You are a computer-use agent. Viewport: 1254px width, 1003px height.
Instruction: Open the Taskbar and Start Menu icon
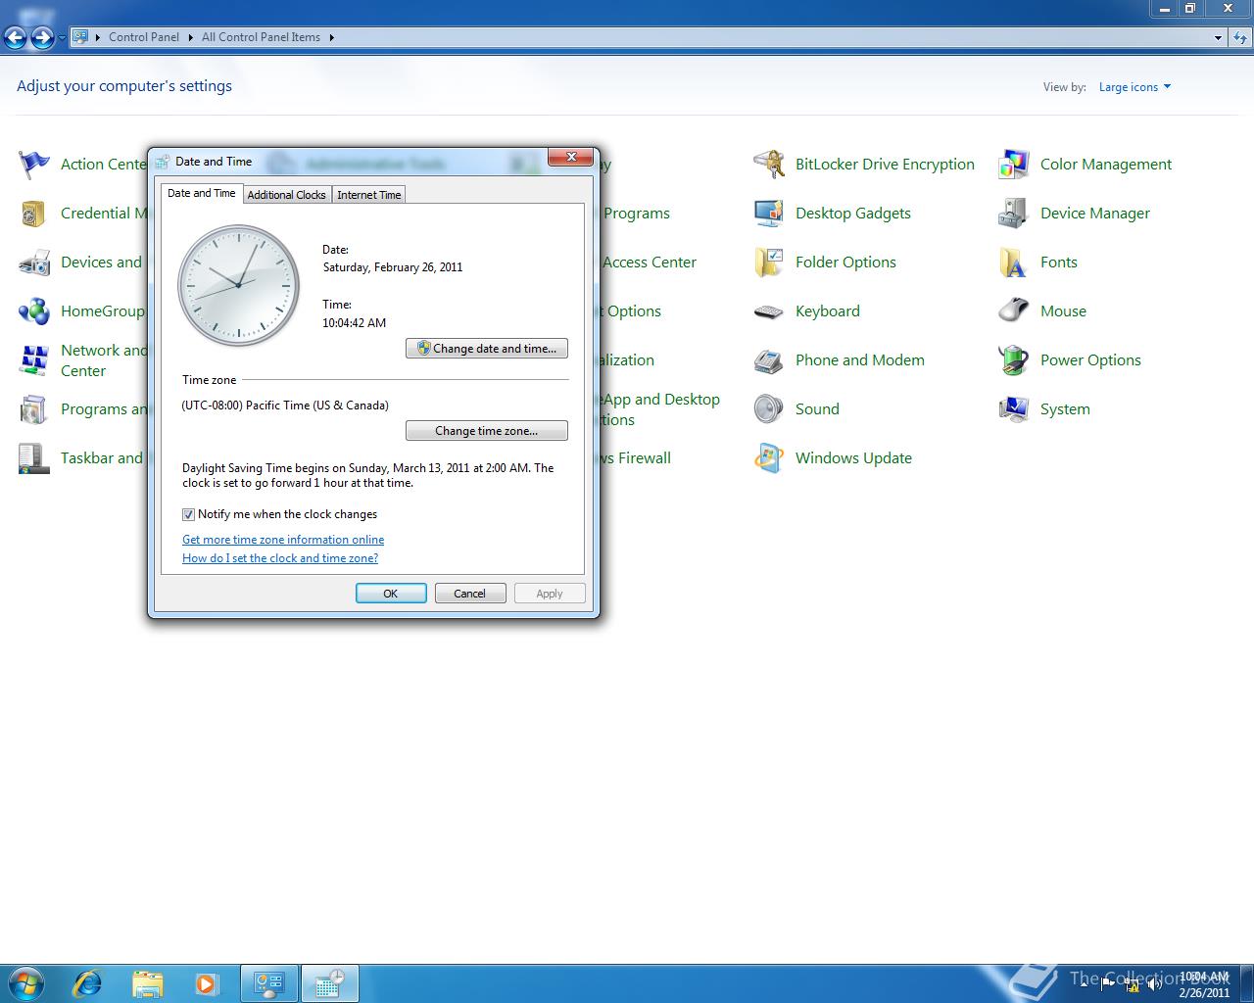[34, 458]
